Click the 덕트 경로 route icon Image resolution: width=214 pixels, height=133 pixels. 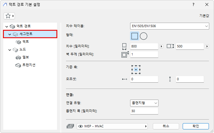tap(12, 26)
